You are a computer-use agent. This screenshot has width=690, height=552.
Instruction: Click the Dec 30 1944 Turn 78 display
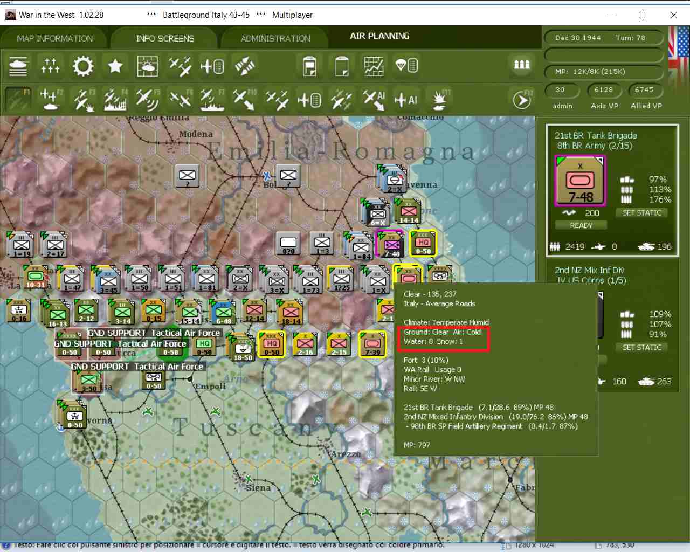point(603,38)
